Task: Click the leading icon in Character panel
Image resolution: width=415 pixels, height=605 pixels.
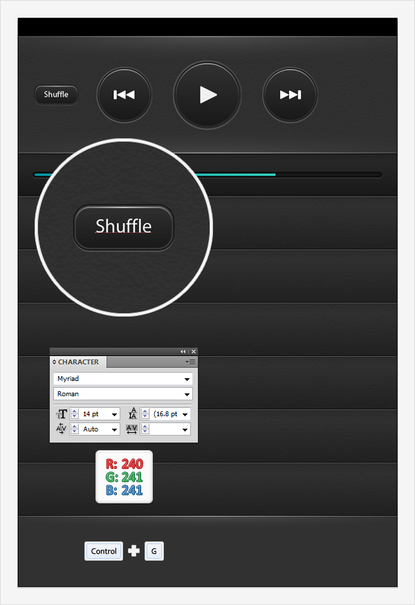Action: 132,413
